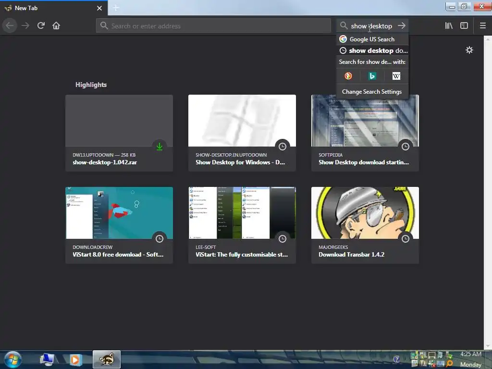Click the page's vertical scrollbar track
492x369 pixels.
coord(488,192)
